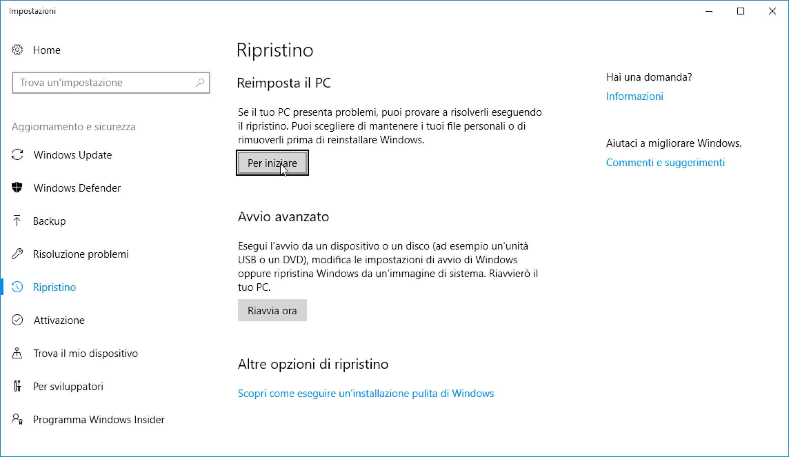Screen dimensions: 789x457
Task: Click the Attivazione checkmark circle icon
Action: 17,320
